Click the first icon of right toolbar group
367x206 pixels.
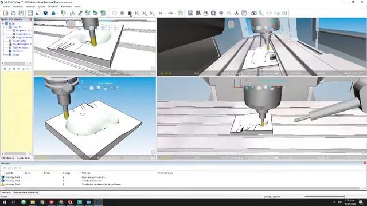(x=190, y=13)
